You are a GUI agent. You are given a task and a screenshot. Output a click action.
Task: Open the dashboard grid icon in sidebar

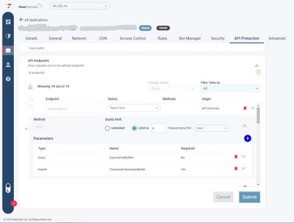pos(8,22)
